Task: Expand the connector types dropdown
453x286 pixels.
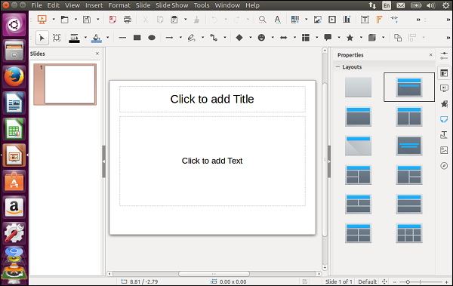Action: [x=225, y=38]
